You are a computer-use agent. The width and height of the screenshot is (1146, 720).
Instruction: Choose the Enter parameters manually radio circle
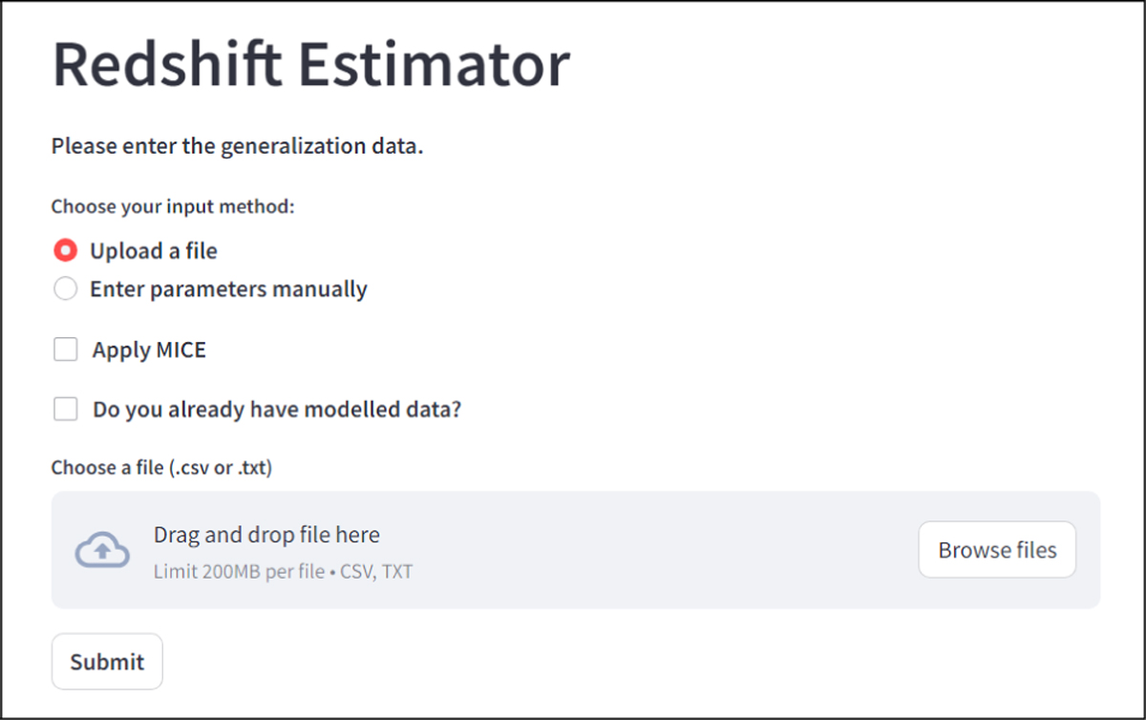[65, 288]
